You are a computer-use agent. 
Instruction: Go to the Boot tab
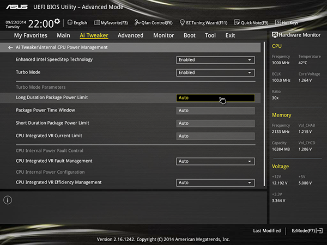pos(190,35)
